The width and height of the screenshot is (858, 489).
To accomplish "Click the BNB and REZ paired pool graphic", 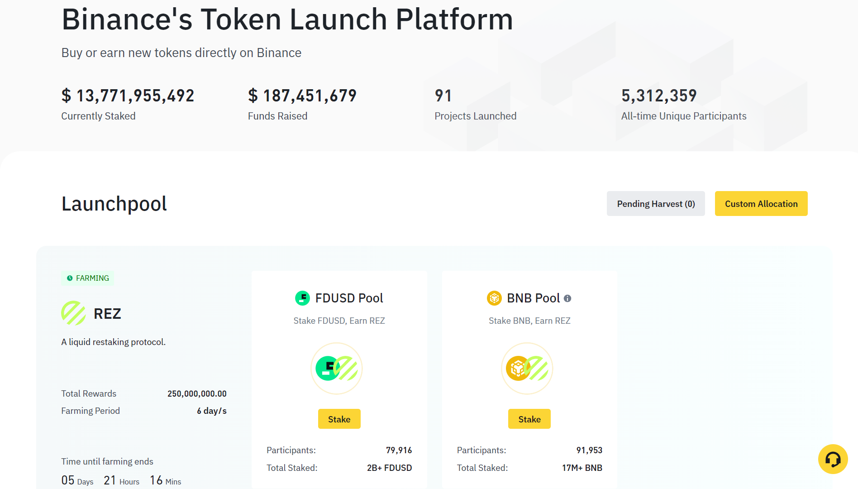I will 527,368.
